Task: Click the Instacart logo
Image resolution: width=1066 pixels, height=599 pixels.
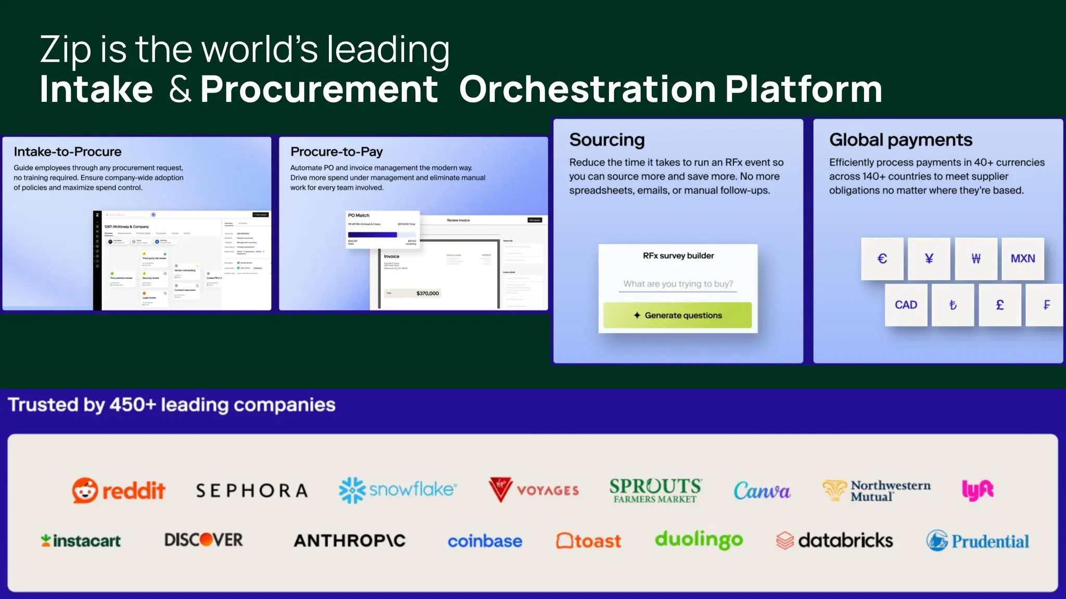Action: [x=81, y=541]
